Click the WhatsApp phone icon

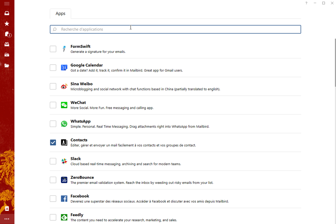coord(64,124)
